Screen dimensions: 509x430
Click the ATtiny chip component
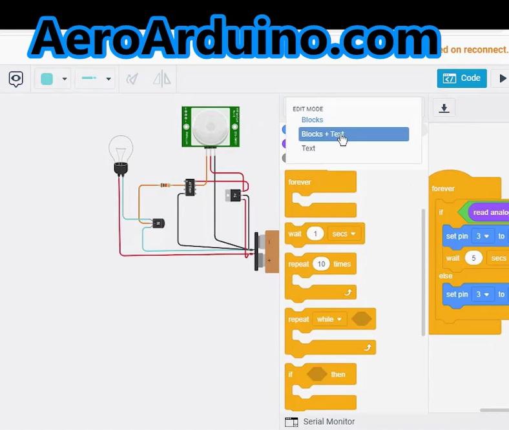(190, 187)
